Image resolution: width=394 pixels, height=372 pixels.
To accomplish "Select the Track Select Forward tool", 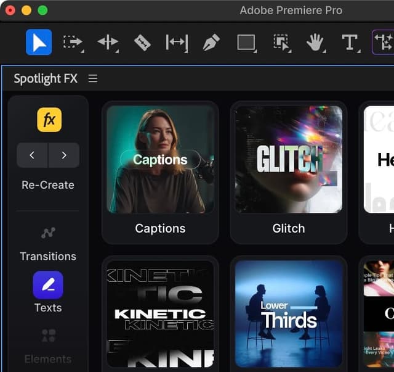I will point(73,42).
